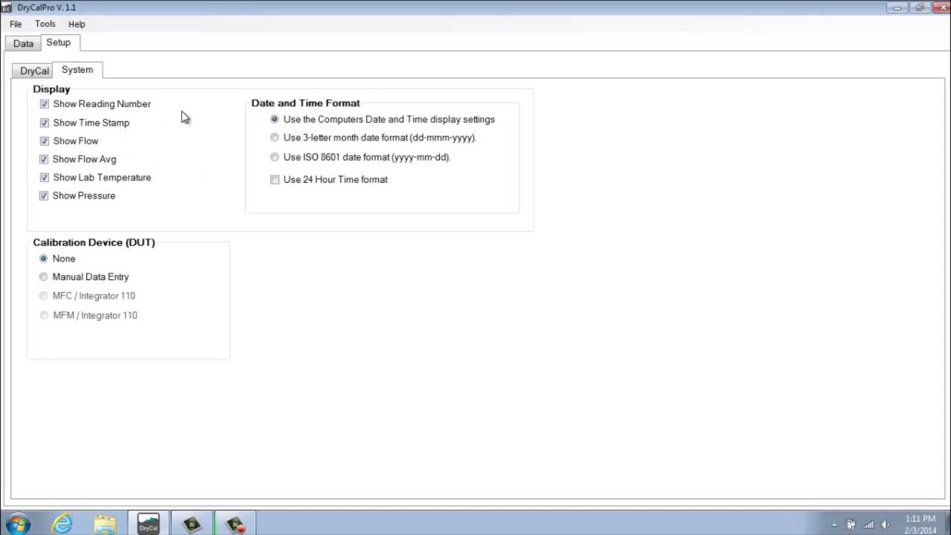Disable Show Flow checkbox
951x535 pixels.
click(45, 141)
